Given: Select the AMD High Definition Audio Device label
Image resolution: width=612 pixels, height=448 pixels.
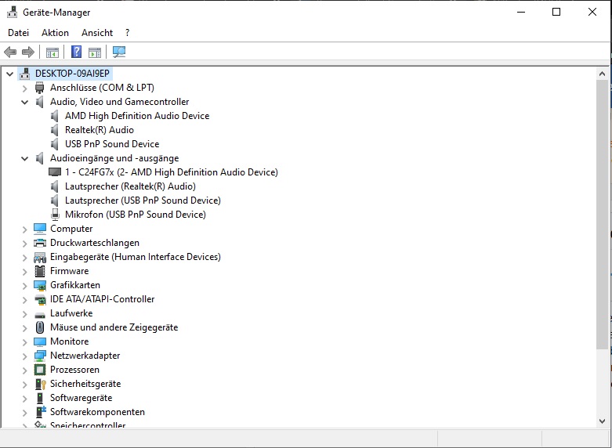Looking at the screenshot, I should (x=137, y=116).
